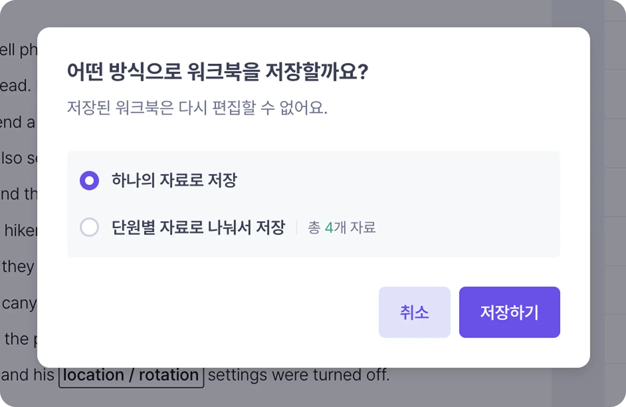
Task: Click the word 'rotation' in the boxed choice
Action: coord(169,375)
